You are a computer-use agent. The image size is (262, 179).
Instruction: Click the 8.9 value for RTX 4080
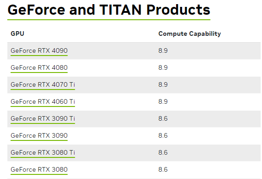click(163, 68)
